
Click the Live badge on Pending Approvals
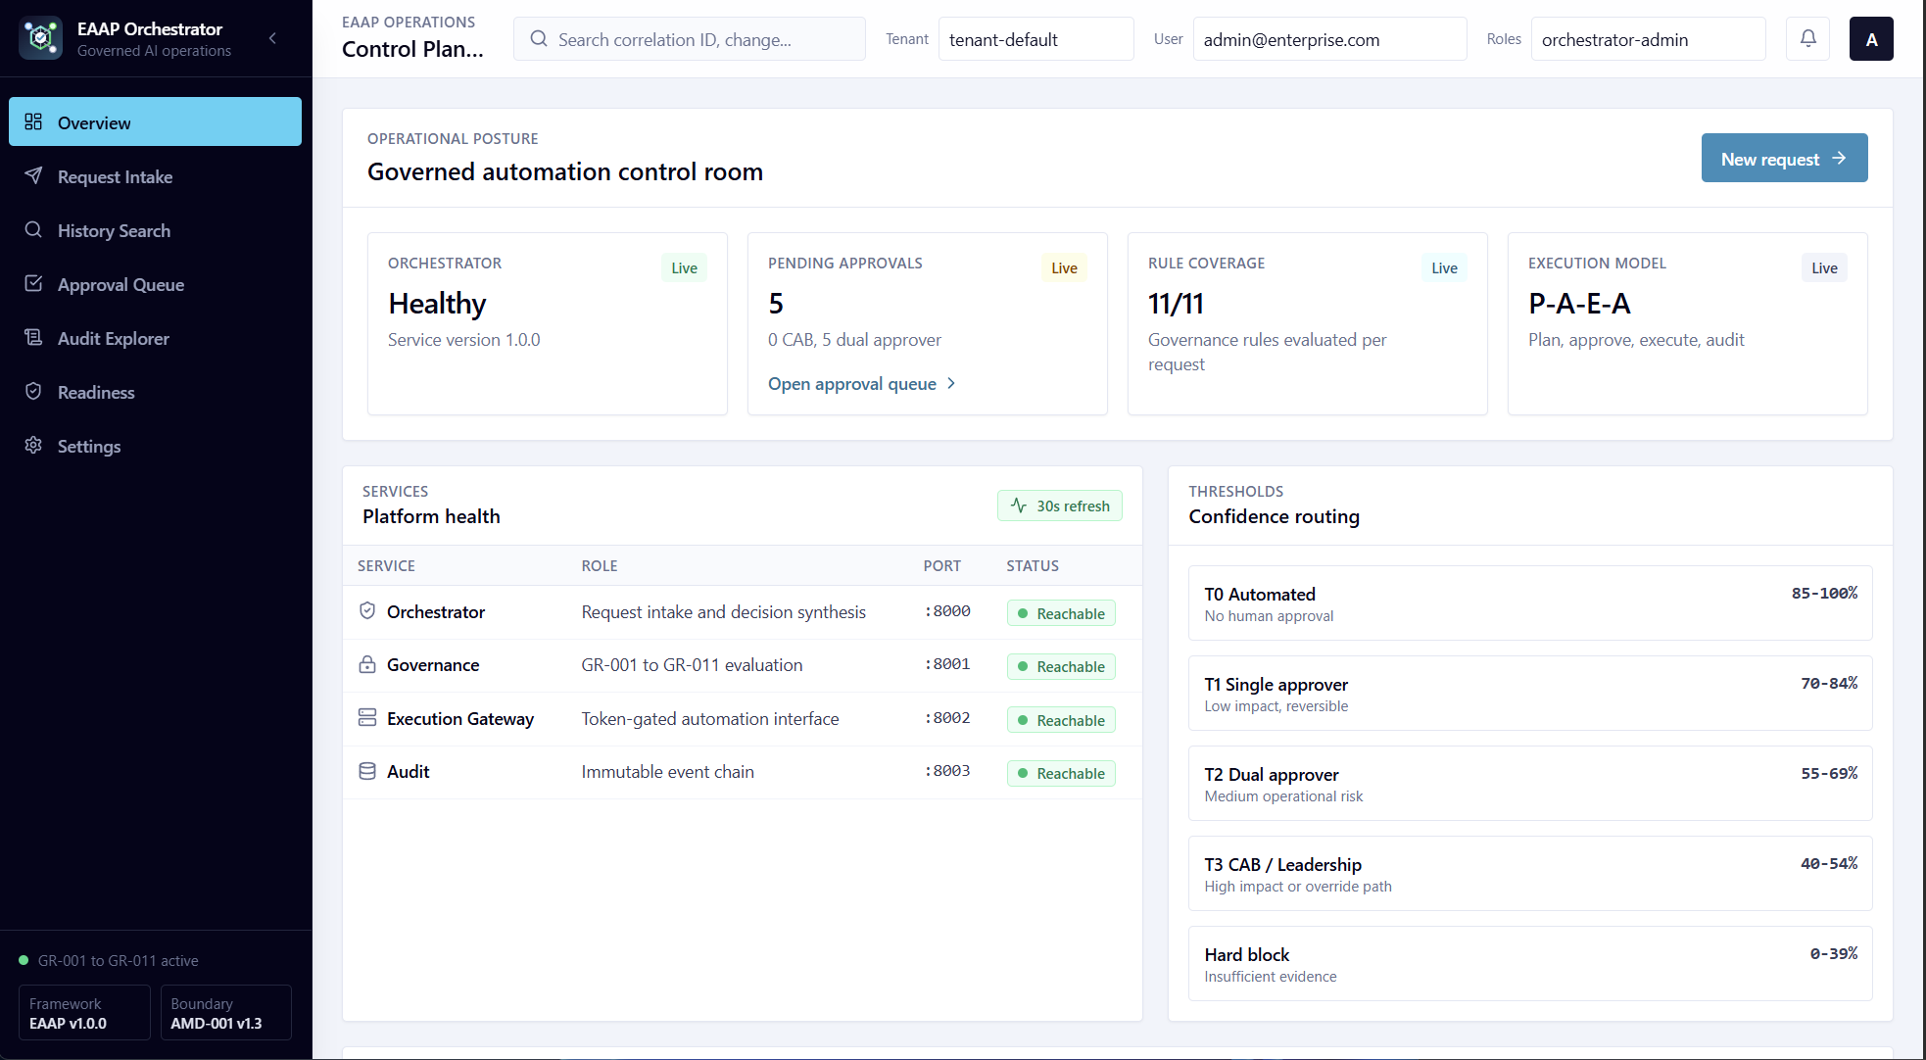coord(1065,267)
